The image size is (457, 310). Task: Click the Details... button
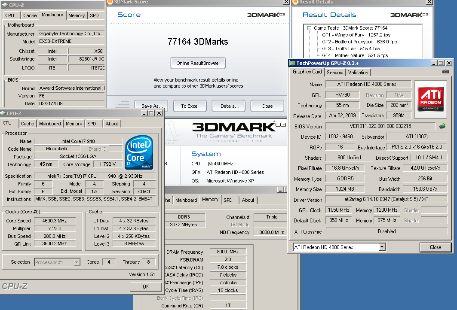pyautogui.click(x=230, y=106)
